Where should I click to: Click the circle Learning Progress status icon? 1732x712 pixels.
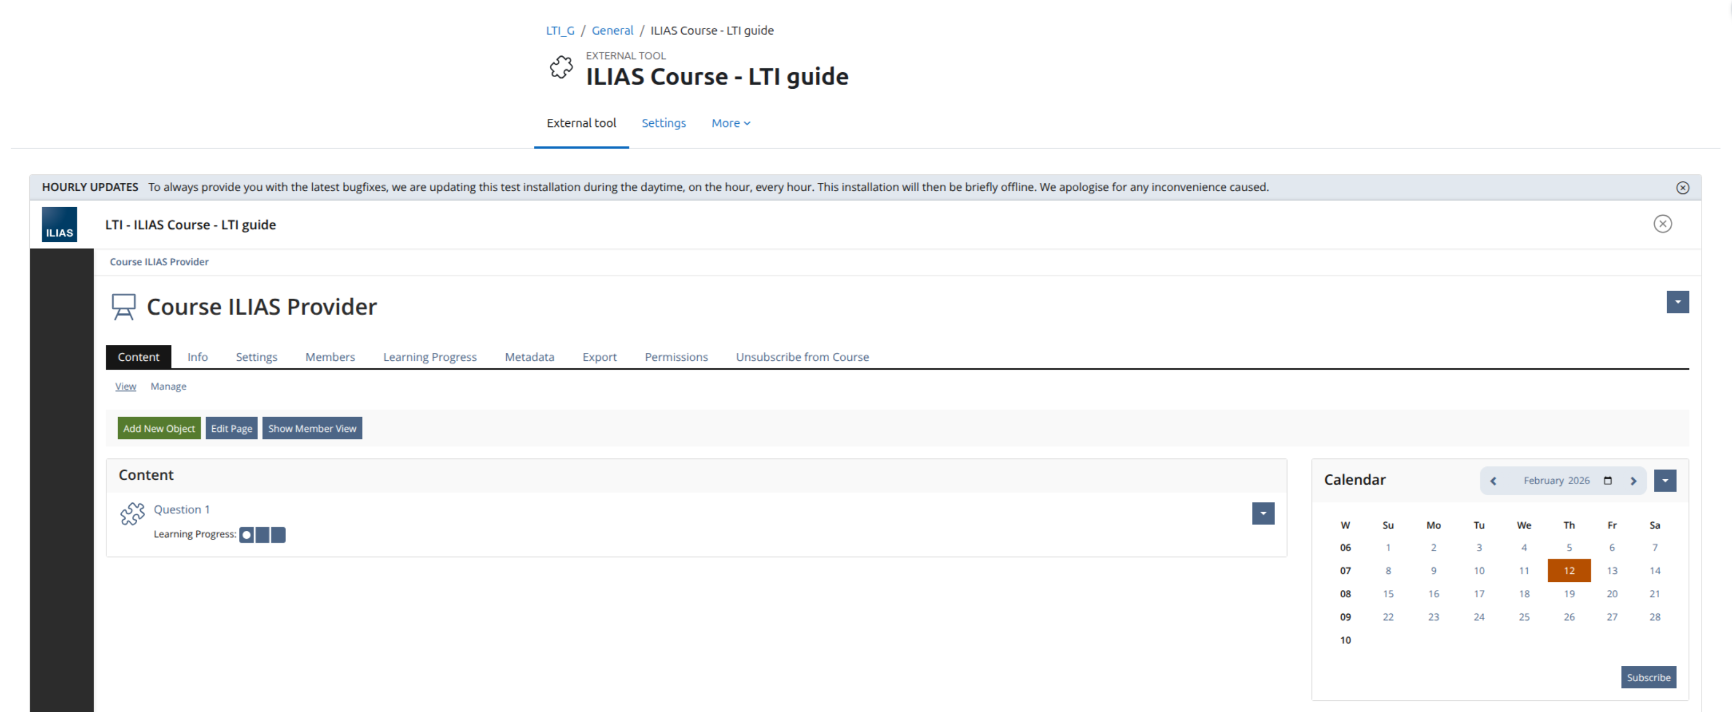point(247,535)
